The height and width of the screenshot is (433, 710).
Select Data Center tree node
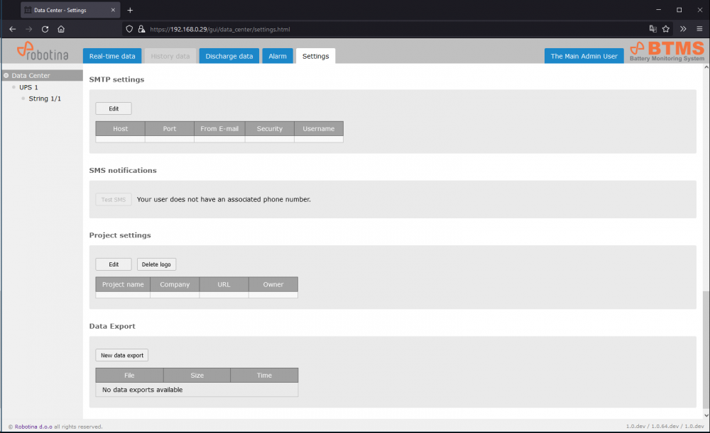pyautogui.click(x=31, y=75)
